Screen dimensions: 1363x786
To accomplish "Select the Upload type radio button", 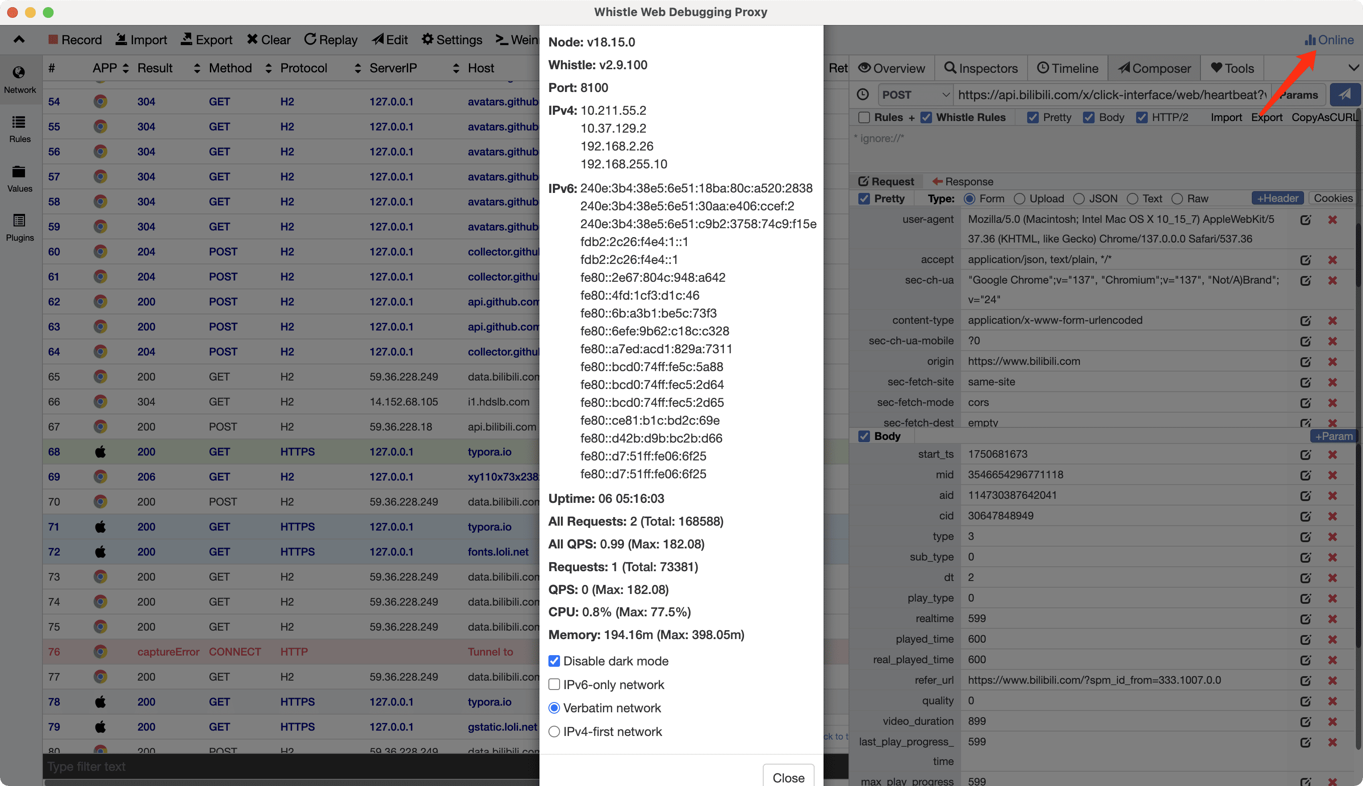I will (x=1019, y=199).
